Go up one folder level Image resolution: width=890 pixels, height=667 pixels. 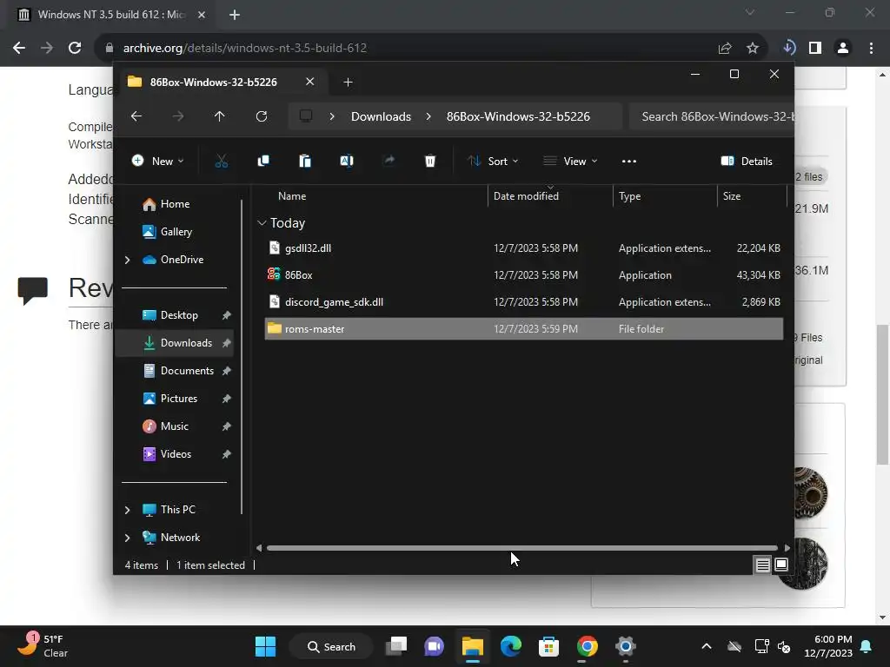pyautogui.click(x=220, y=116)
